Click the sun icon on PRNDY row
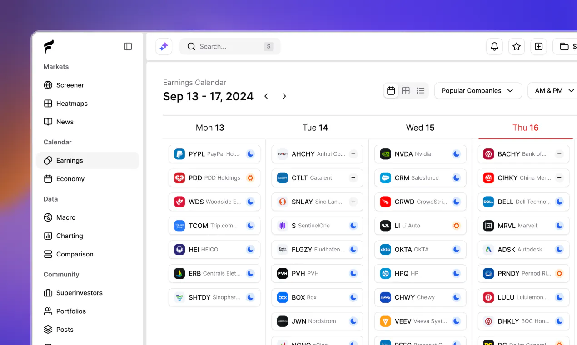The image size is (577, 345). point(560,273)
